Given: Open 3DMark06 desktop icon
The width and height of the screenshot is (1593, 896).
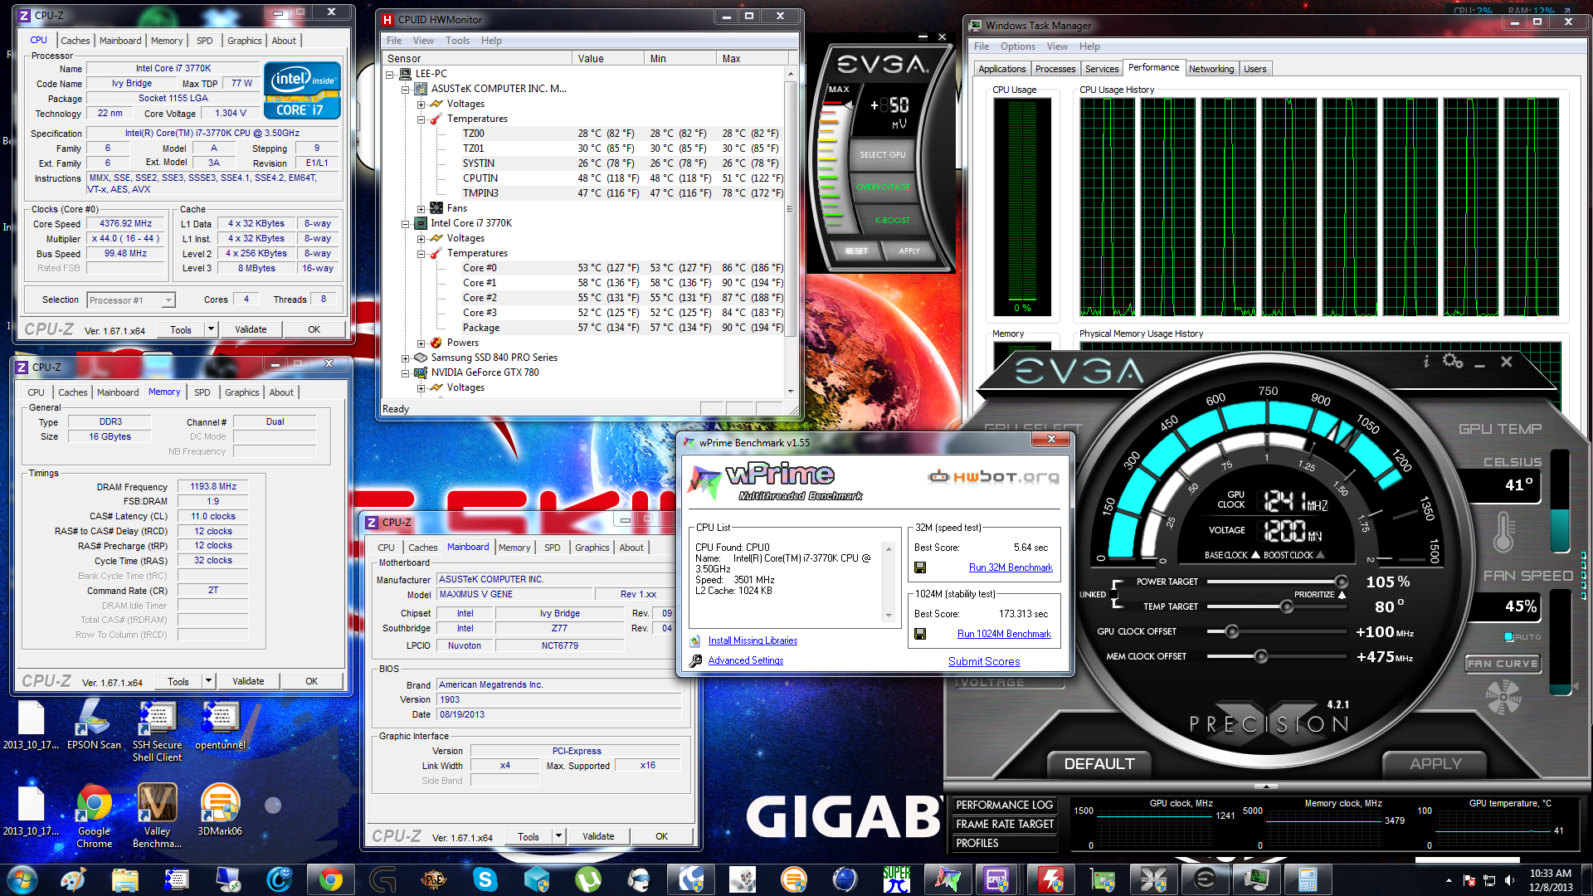Looking at the screenshot, I should pos(220,810).
